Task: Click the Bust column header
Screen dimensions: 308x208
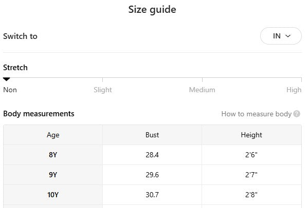Action: (152, 135)
